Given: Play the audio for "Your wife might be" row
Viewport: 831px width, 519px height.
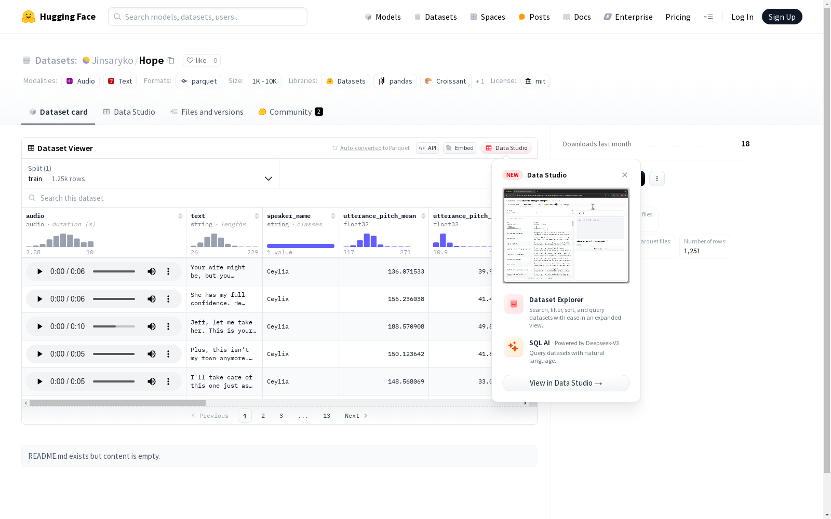Looking at the screenshot, I should click(39, 271).
